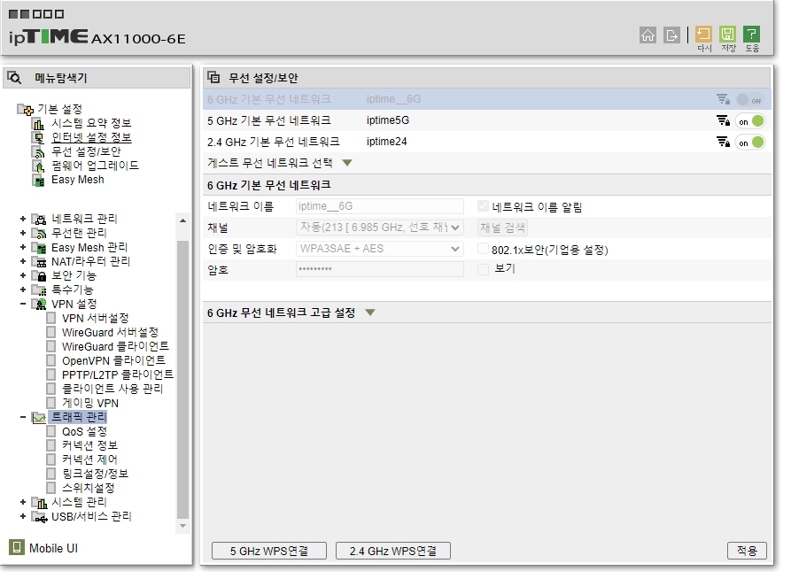Click the logout icon in header
Viewport: 791px width, 579px height.
pos(671,35)
